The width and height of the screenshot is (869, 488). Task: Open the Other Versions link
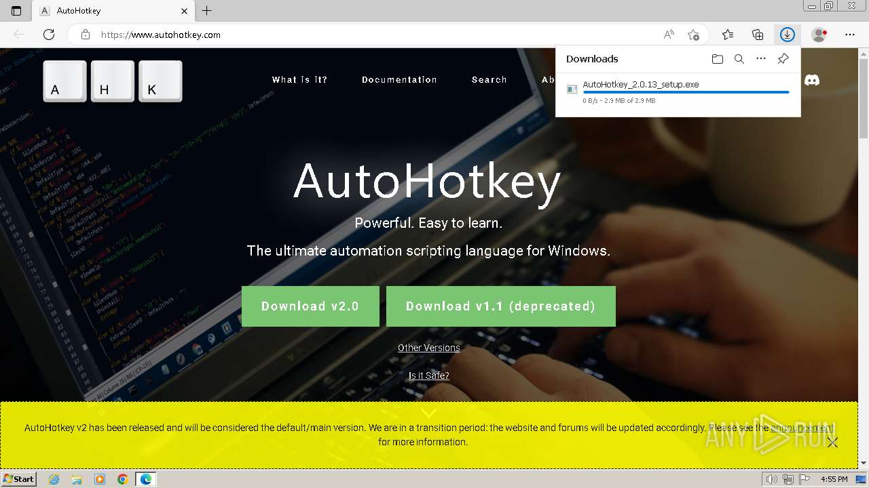click(429, 348)
